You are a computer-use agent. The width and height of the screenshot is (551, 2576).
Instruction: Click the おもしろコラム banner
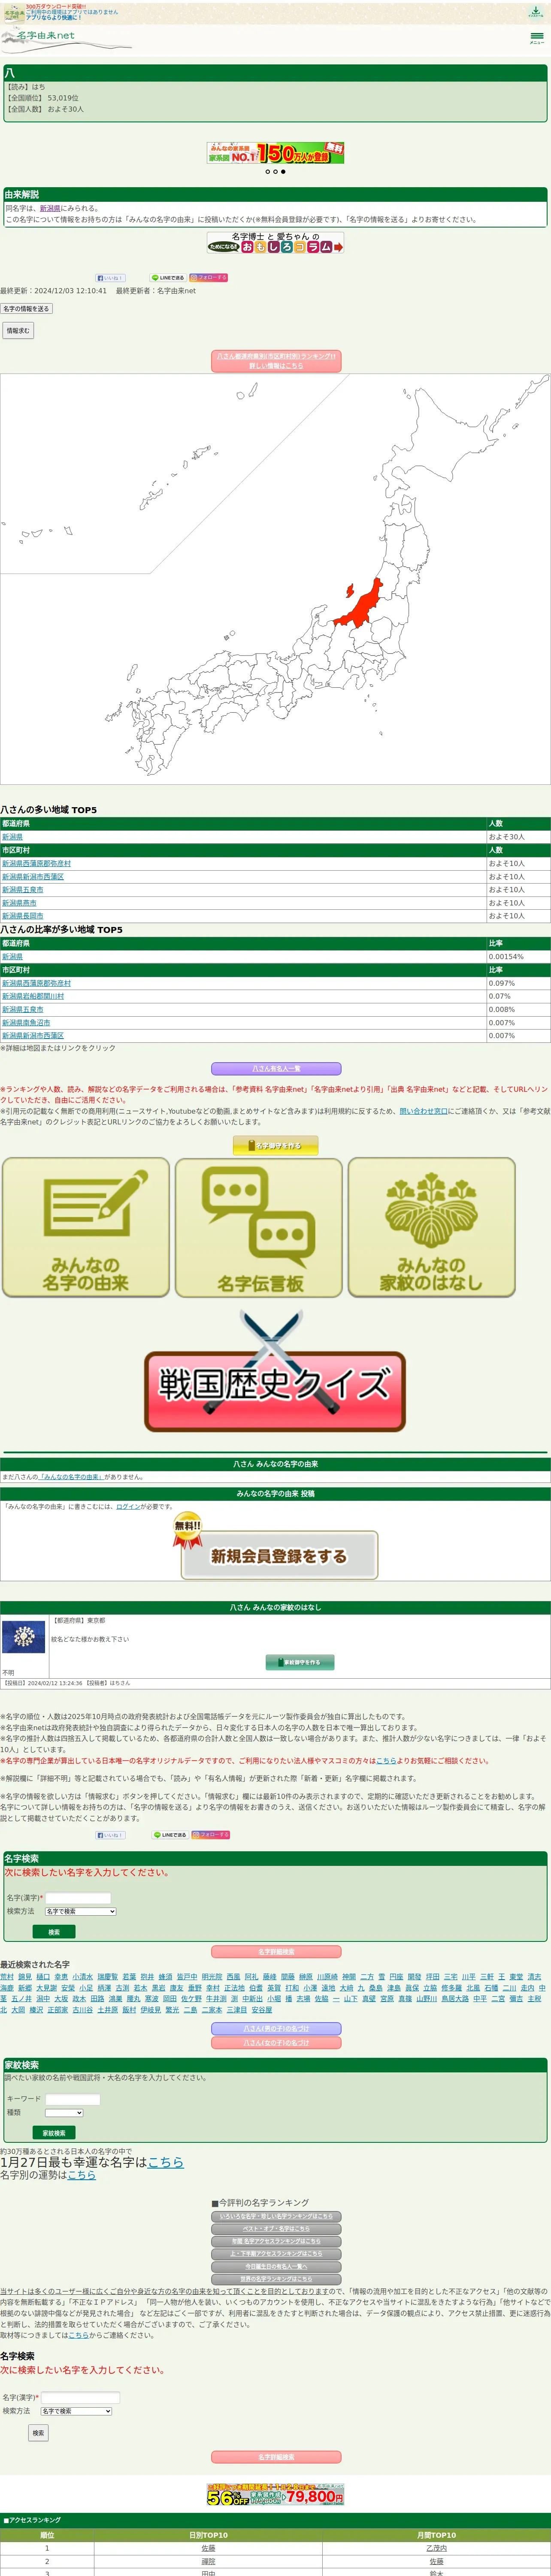coord(275,243)
